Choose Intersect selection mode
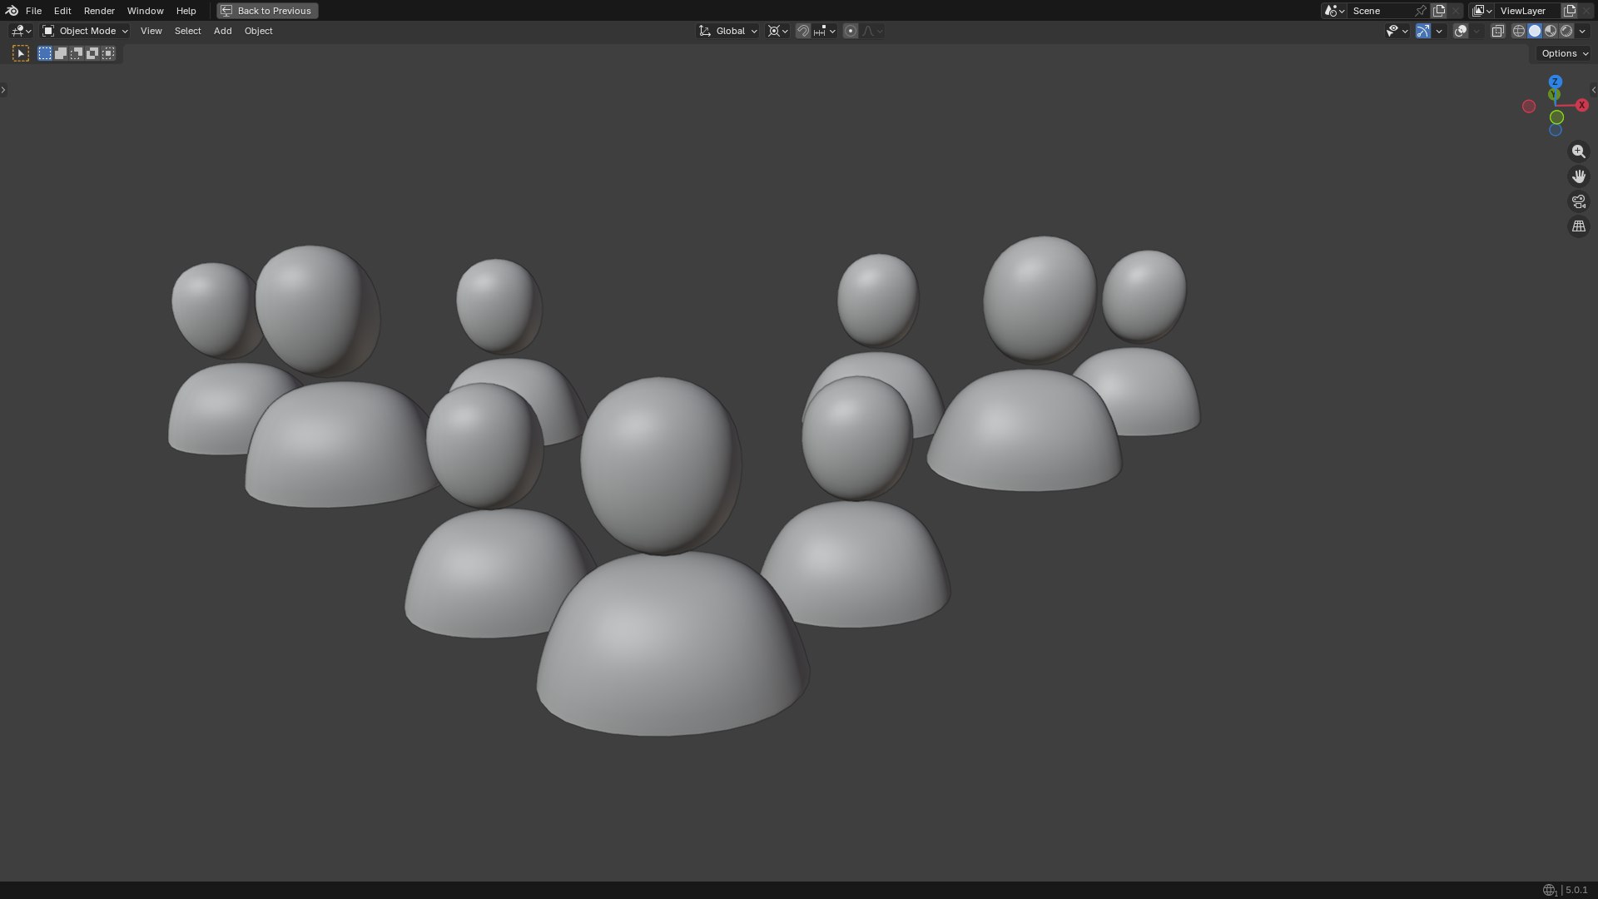 [108, 53]
